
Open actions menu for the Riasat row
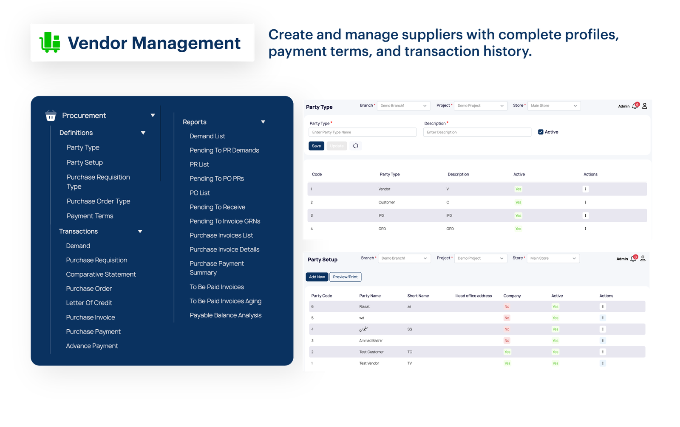(603, 306)
